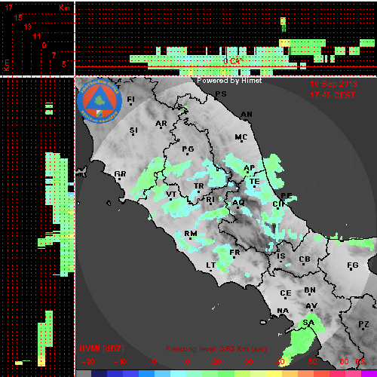The height and width of the screenshot is (377, 377).
Task: Select the RM city label
Action: [191, 234]
